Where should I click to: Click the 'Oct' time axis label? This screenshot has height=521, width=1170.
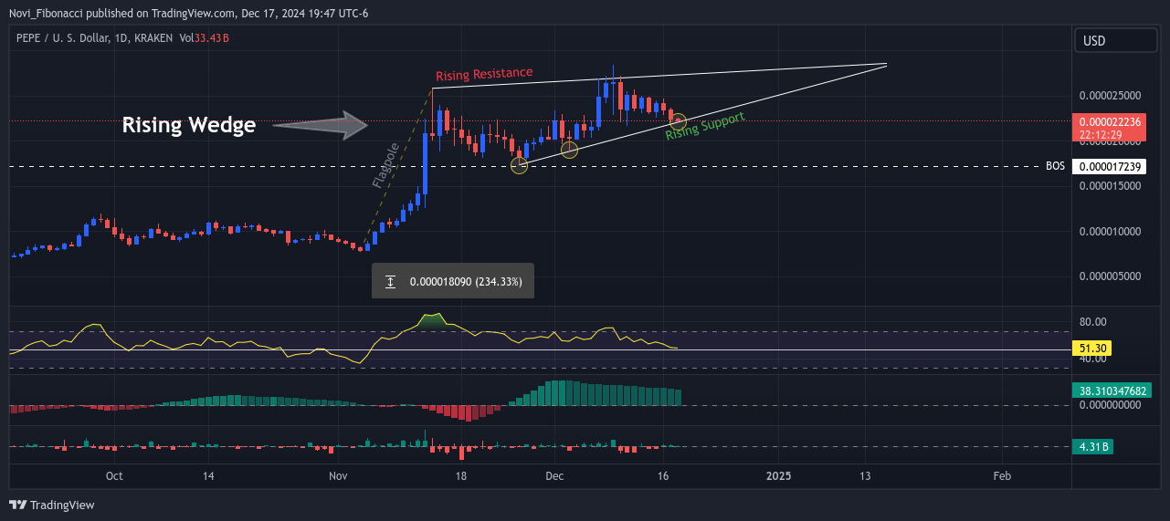[x=114, y=476]
